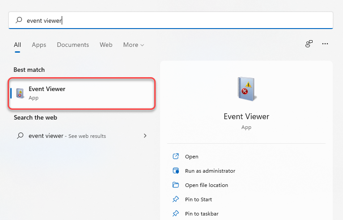Launch Event Viewer from Best match

click(x=82, y=93)
